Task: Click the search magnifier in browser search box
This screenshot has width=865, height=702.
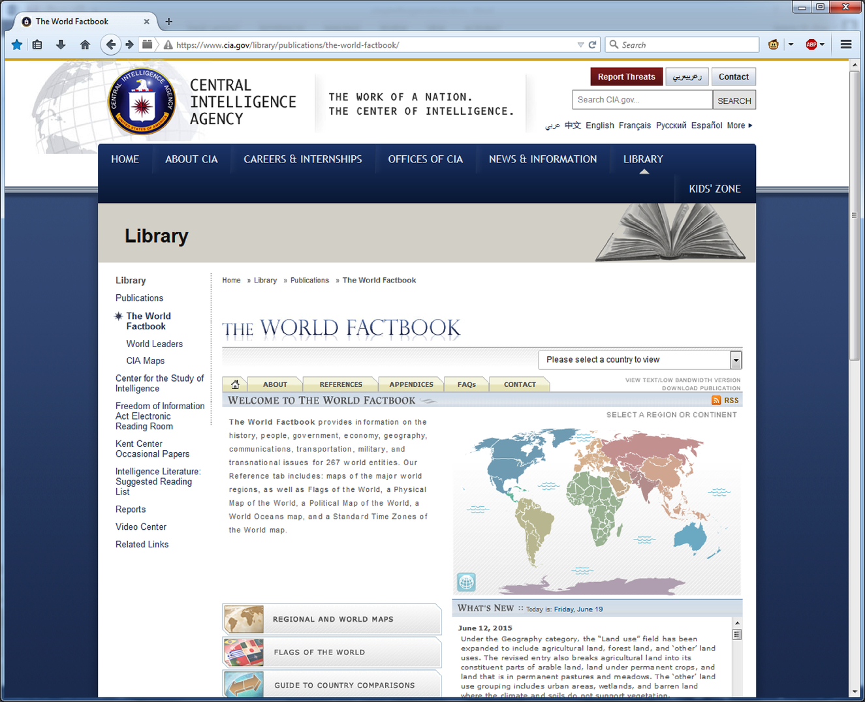Action: click(614, 44)
